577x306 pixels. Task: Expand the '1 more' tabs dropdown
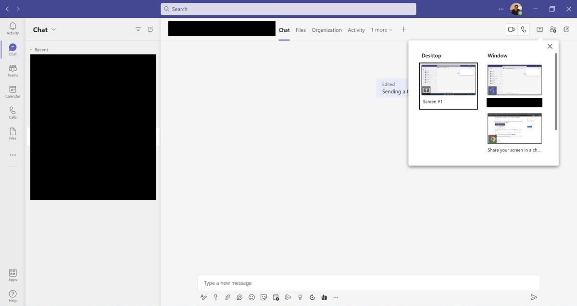click(x=382, y=30)
